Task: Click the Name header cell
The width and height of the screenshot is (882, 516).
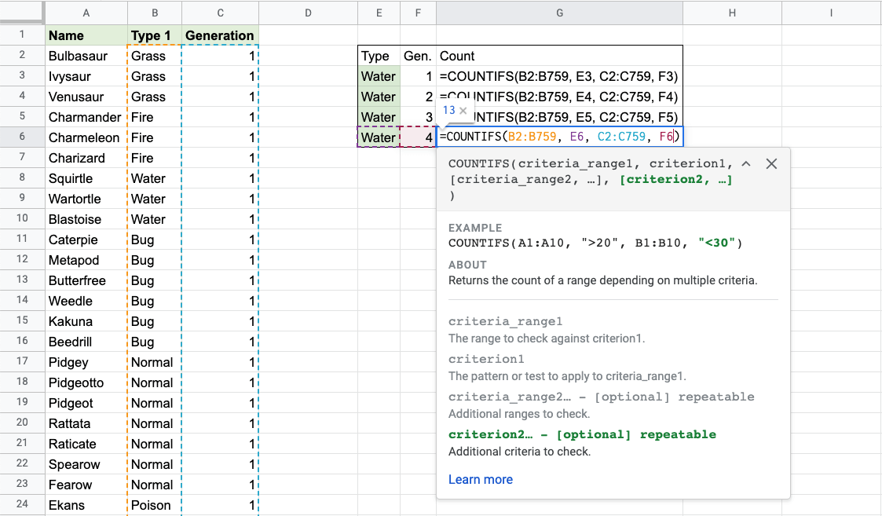Action: (x=86, y=35)
